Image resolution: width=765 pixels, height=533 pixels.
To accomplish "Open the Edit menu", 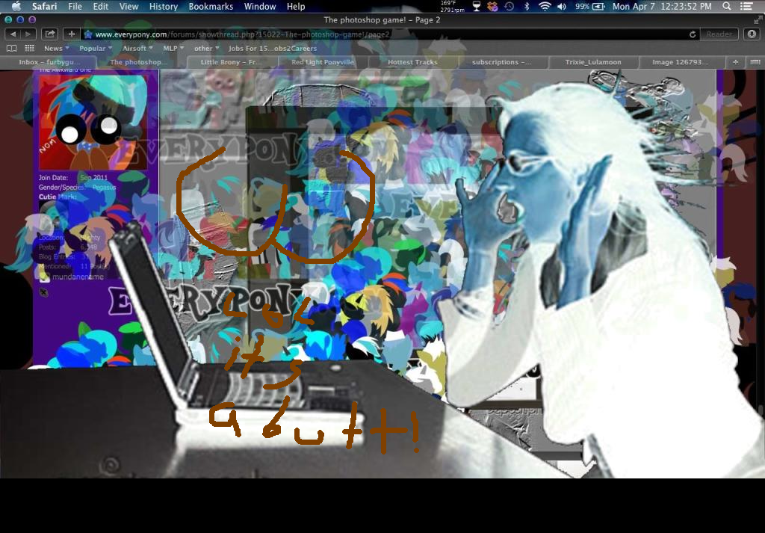I will (101, 6).
